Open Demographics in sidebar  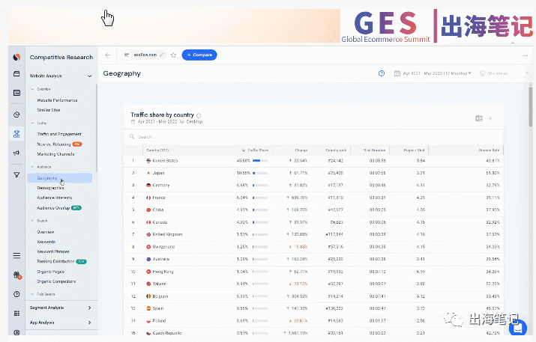click(x=50, y=188)
